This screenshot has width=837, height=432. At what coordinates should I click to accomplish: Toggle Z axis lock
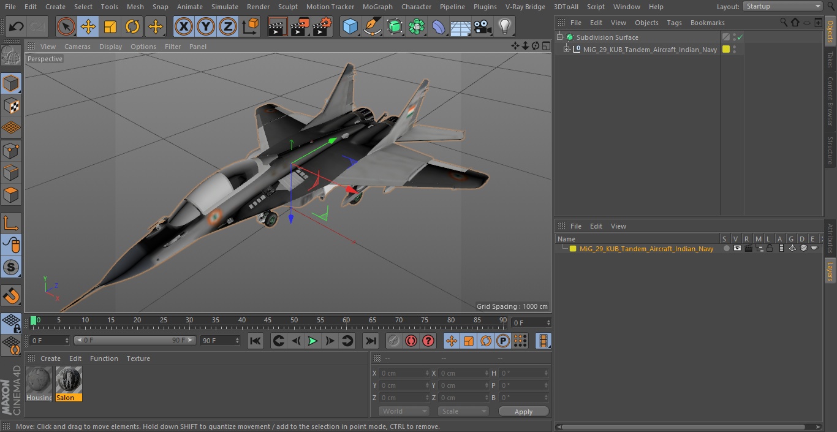[228, 26]
